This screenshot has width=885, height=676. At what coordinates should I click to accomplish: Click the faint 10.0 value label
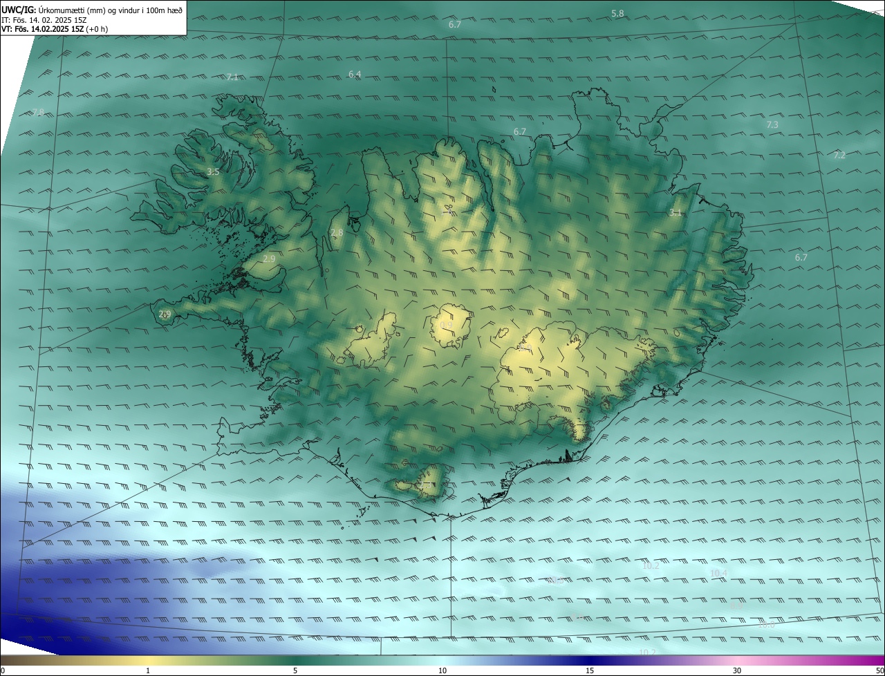(x=767, y=625)
